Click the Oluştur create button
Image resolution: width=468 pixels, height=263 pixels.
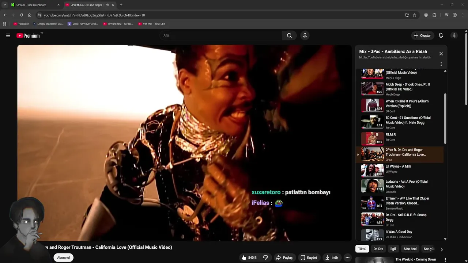[422, 35]
